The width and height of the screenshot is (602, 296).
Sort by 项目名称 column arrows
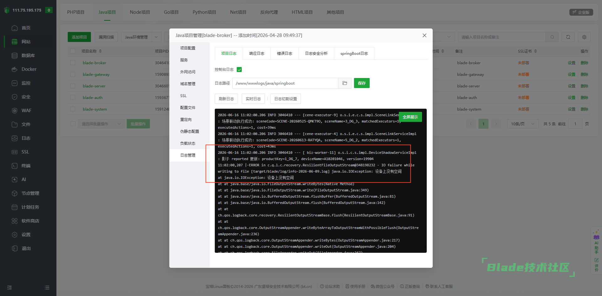[100, 51]
